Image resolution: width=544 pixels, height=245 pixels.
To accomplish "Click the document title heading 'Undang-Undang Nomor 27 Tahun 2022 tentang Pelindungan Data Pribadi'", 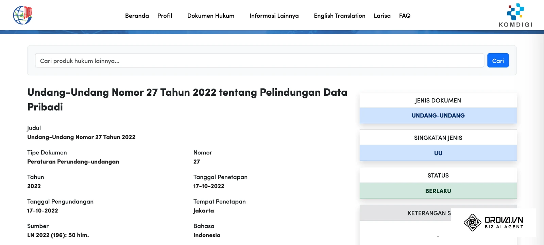I will pos(187,99).
